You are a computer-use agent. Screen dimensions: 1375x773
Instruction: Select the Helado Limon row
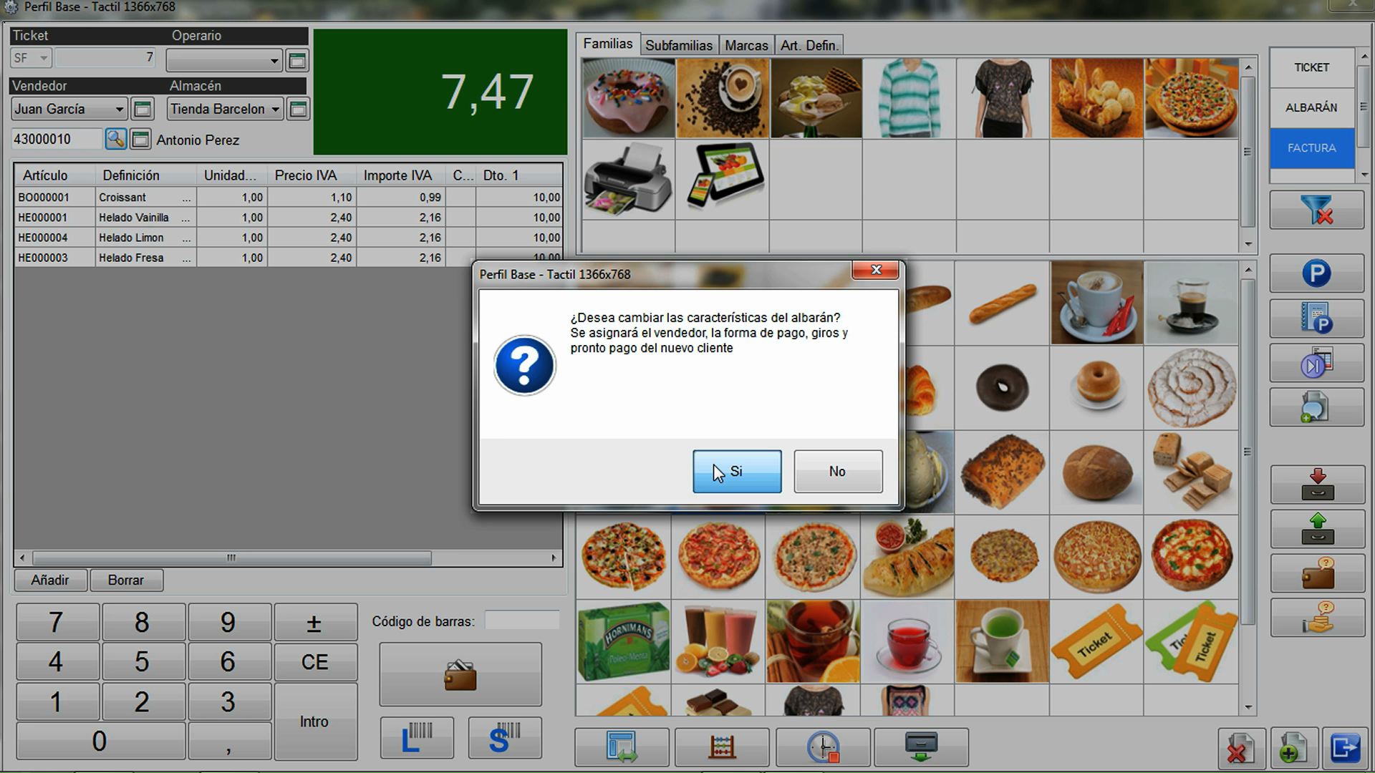pos(288,237)
